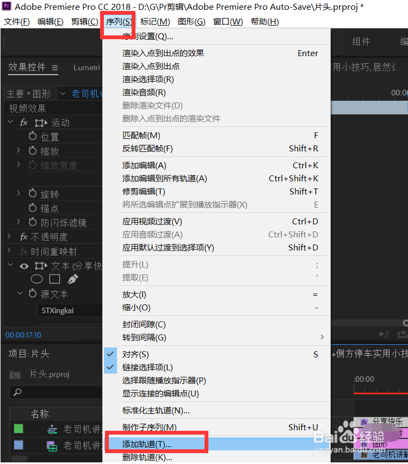The width and height of the screenshot is (408, 464).
Task: Choose 删除轨道(K)... menu entry
Action: click(x=216, y=457)
